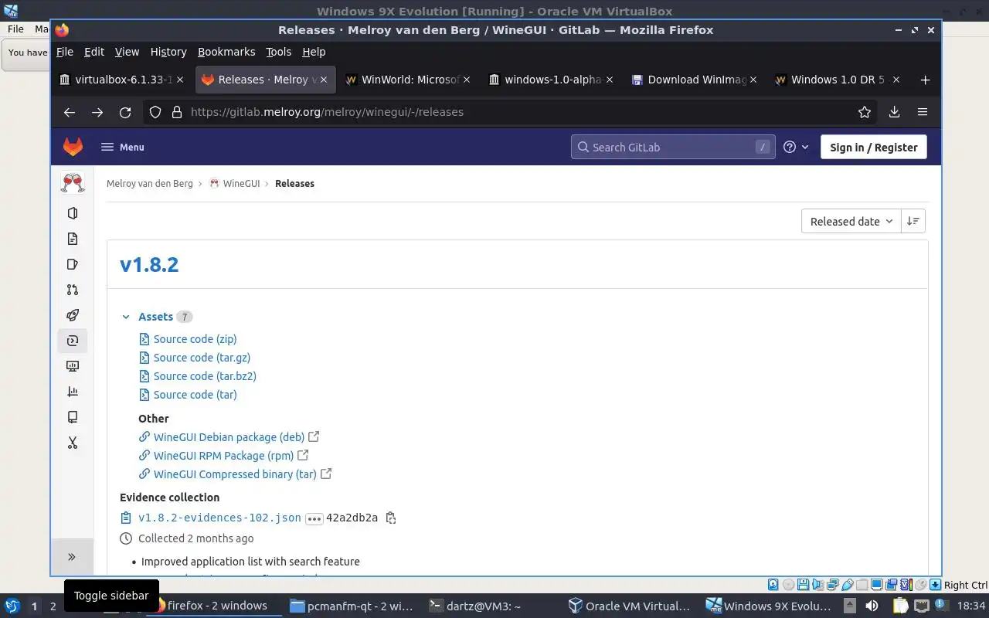
Task: Open the Firefox hamburger application menu
Action: (x=923, y=112)
